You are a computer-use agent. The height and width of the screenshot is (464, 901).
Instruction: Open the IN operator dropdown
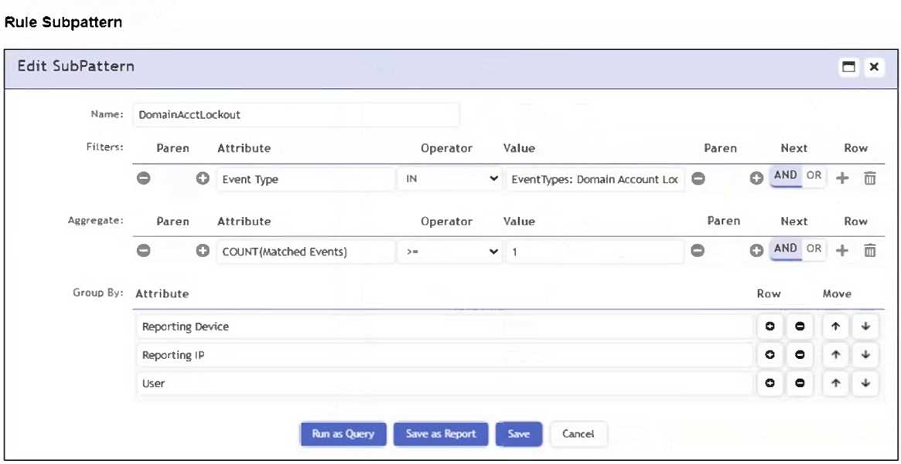click(450, 178)
